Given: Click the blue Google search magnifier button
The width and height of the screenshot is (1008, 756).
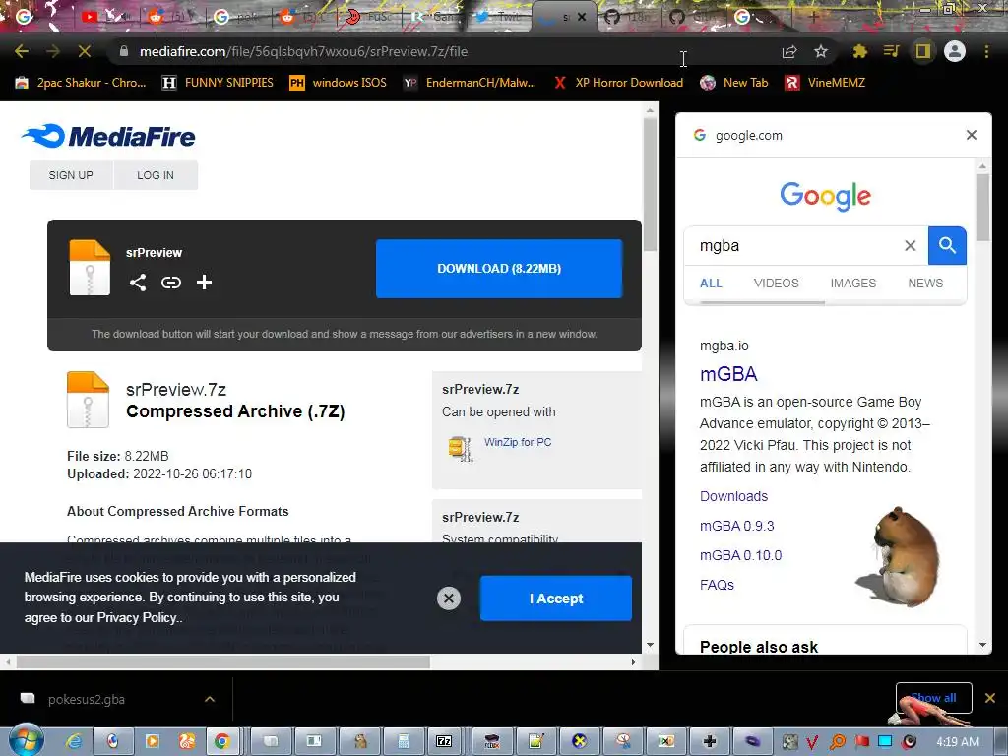Looking at the screenshot, I should 947,245.
